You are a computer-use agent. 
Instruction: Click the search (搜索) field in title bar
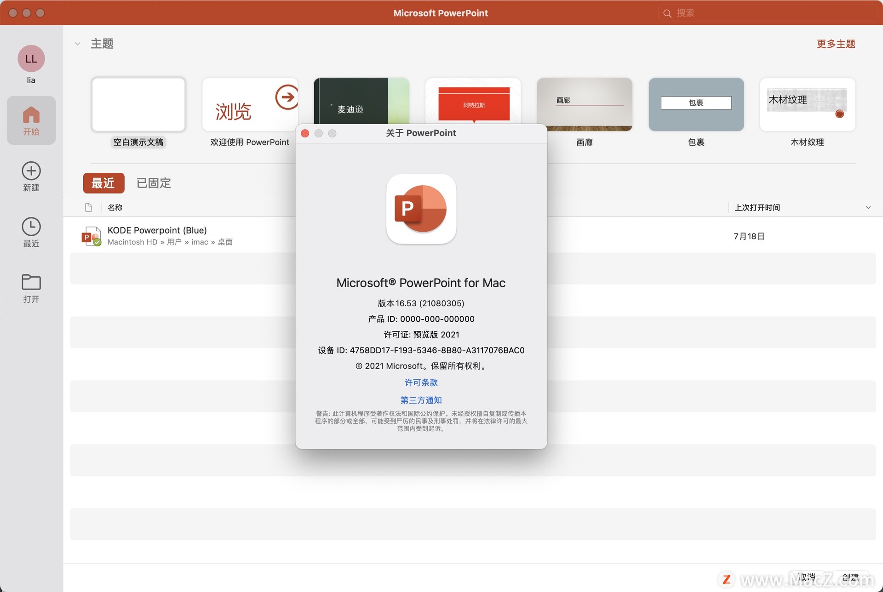767,13
